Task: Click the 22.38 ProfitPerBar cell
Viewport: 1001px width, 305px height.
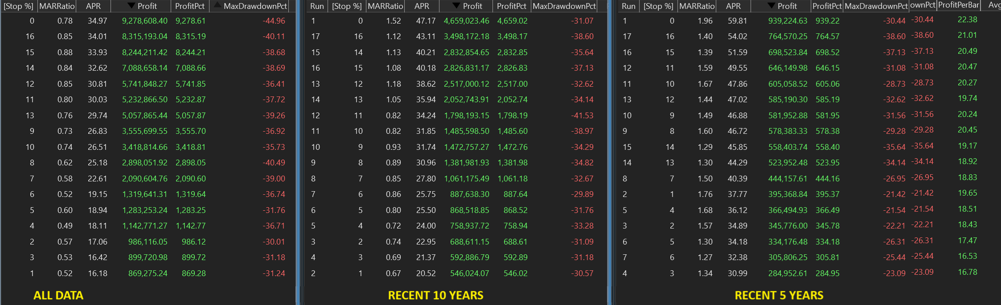Action: pyautogui.click(x=967, y=20)
